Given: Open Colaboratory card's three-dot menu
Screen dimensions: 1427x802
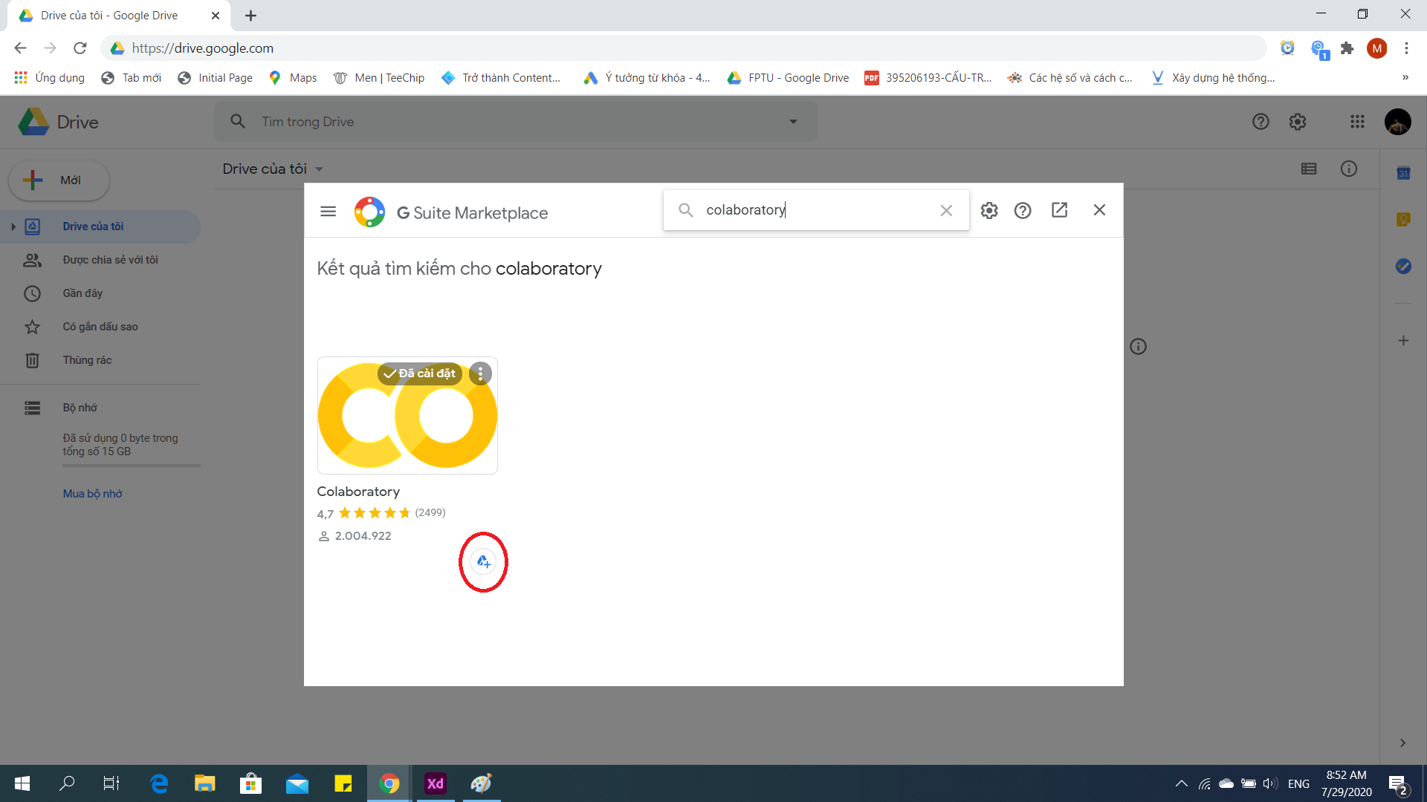Looking at the screenshot, I should (x=480, y=374).
